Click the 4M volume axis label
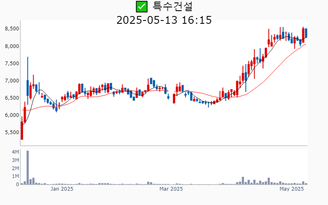 tap(16, 152)
